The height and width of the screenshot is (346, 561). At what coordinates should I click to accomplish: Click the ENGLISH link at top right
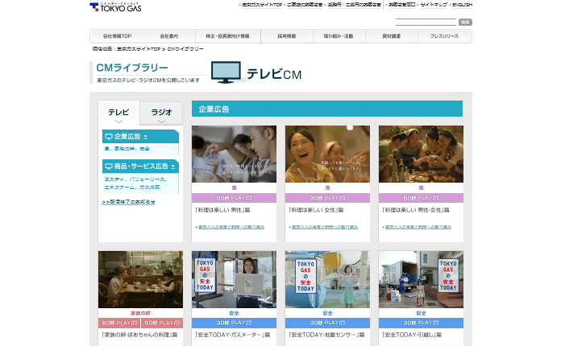(462, 5)
